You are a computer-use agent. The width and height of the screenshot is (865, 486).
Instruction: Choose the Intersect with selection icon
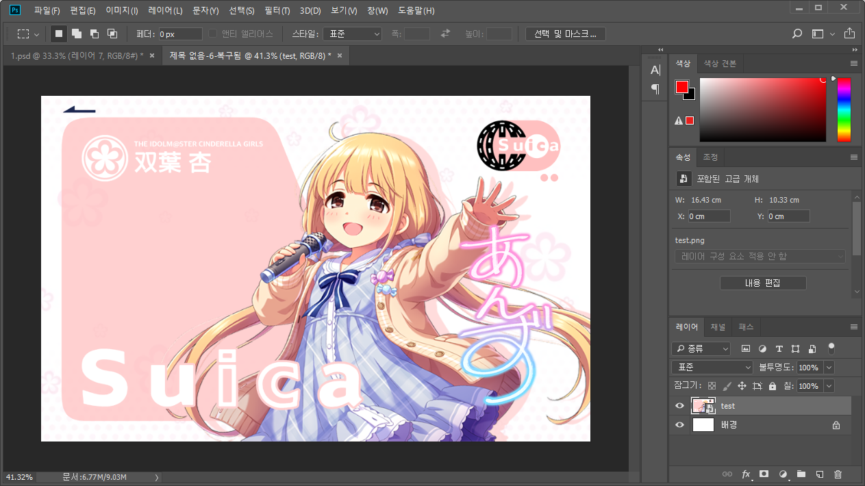112,34
